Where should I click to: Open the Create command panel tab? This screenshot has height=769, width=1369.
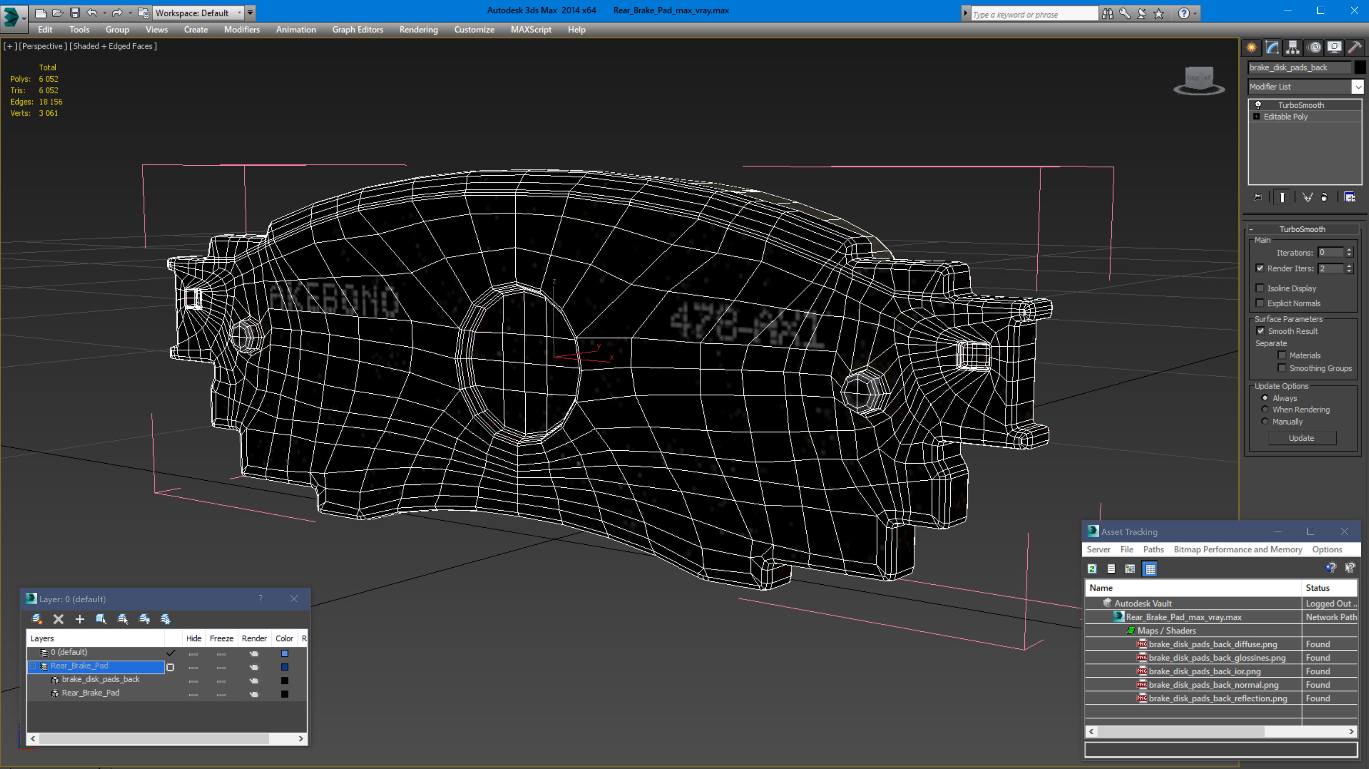tap(1251, 48)
